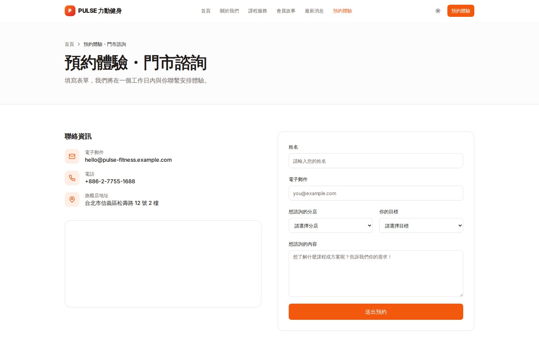The width and height of the screenshot is (539, 337).
Task: Open 會員故事 in the navigation
Action: (286, 11)
